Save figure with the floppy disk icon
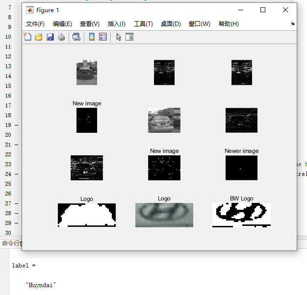 tap(50, 37)
